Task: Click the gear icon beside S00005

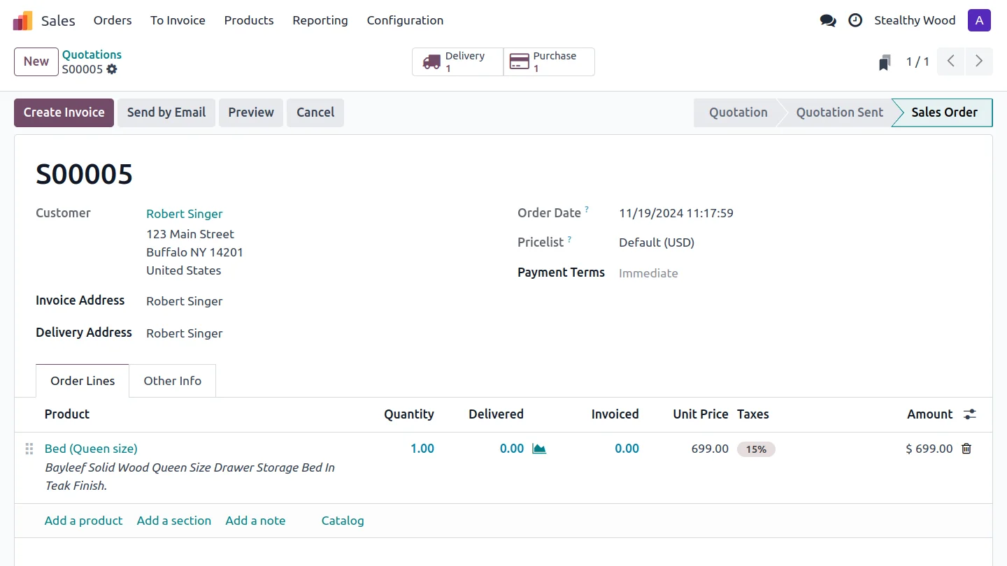Action: 112,69
